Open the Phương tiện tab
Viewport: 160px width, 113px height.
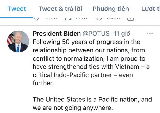point(111,9)
